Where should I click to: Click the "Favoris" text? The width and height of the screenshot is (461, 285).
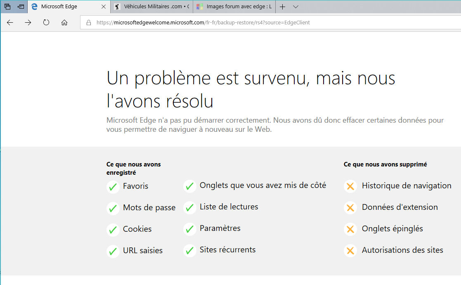click(135, 186)
